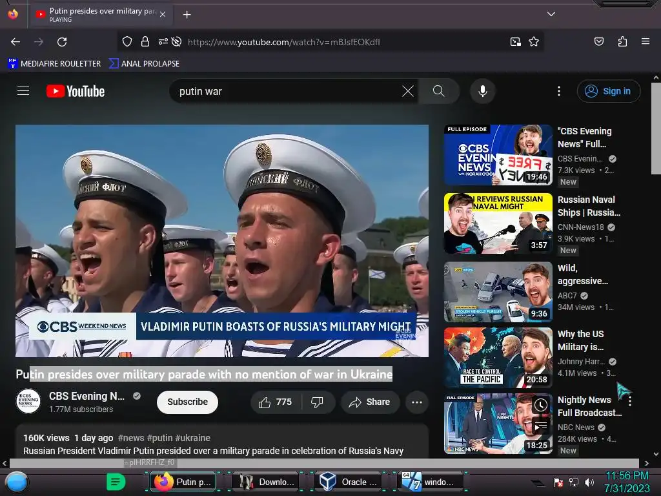The width and height of the screenshot is (661, 496).
Task: Go forward to the next page
Action: click(x=39, y=42)
